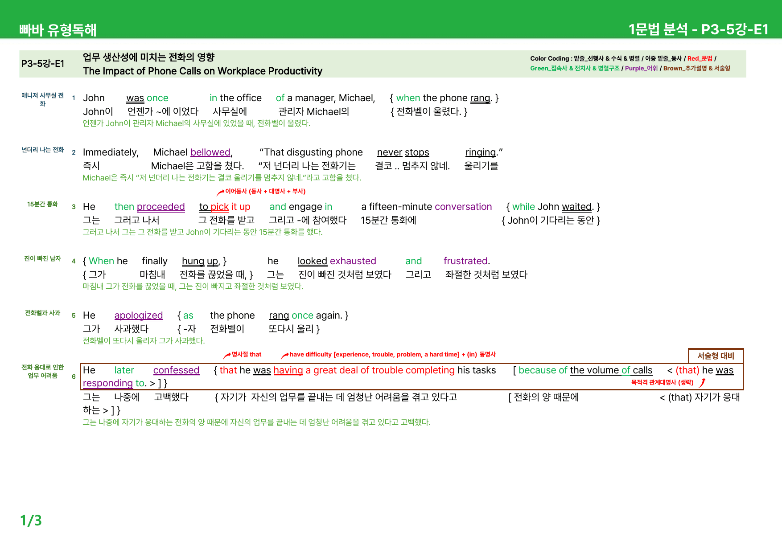This screenshot has width=782, height=553.
Task: Click the translation '전화벨이 또다시 울리자 그가 사과했다.'
Action: click(144, 341)
